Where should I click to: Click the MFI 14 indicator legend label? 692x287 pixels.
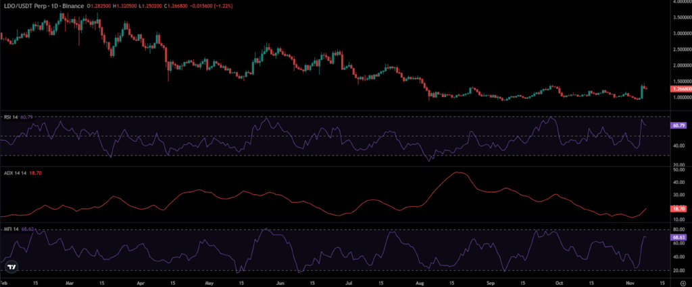[x=11, y=229]
